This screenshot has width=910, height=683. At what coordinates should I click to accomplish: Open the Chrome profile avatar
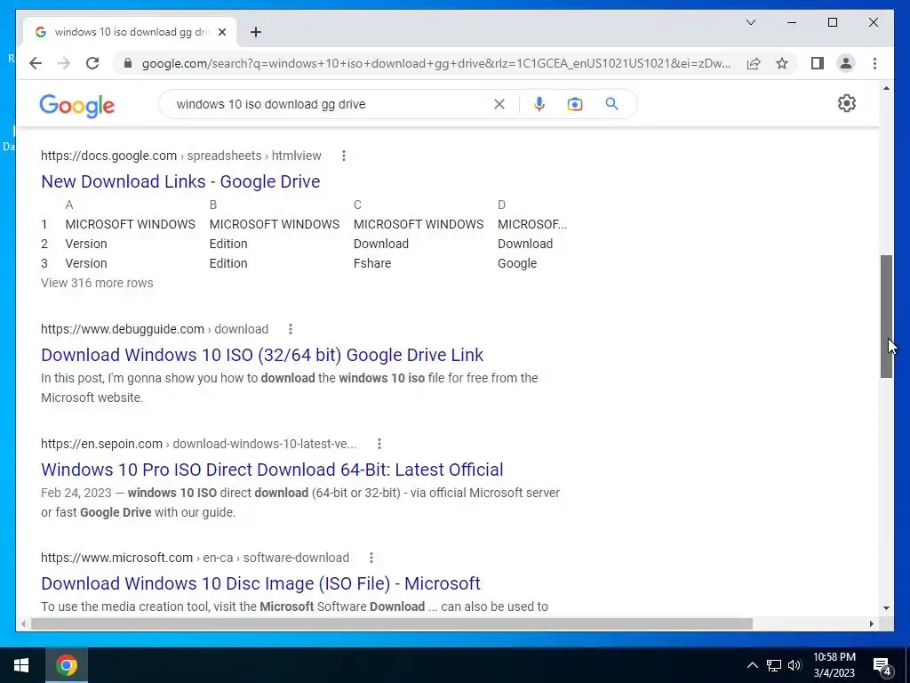pos(846,63)
